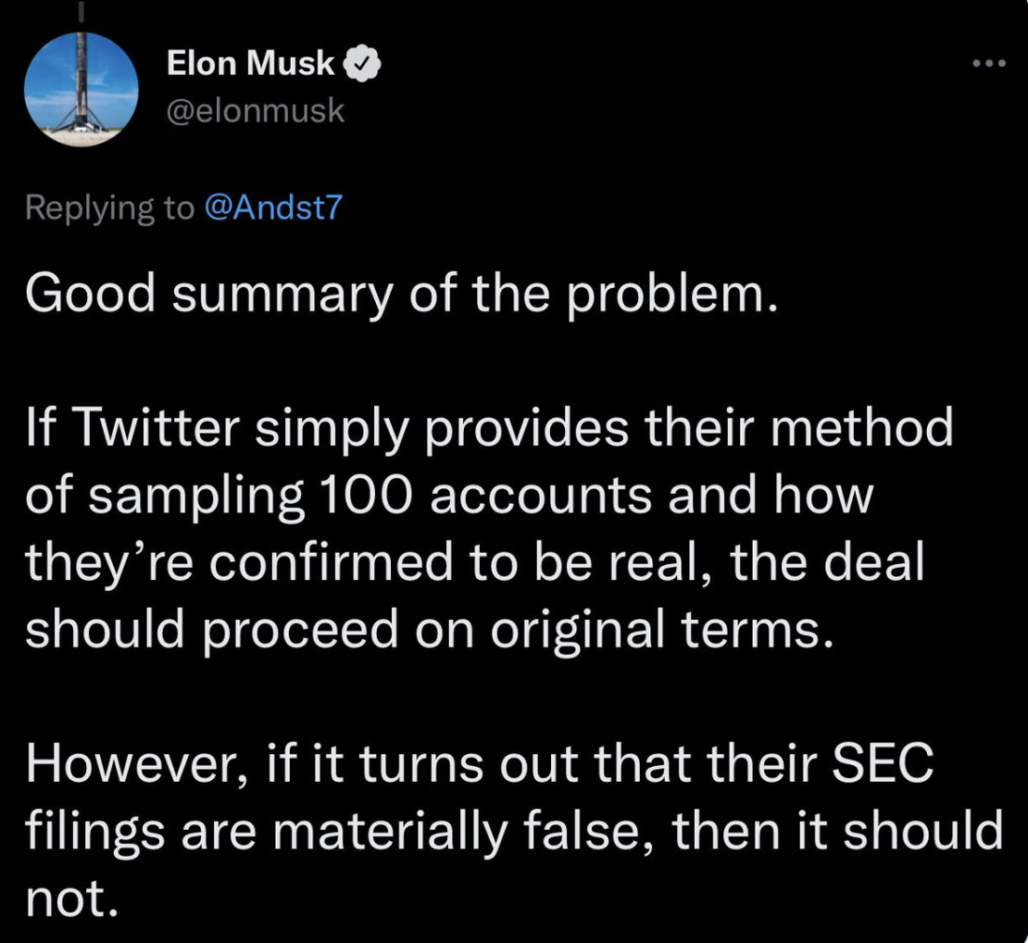Click the word 'sampling' in the tweet
Screen dimensions: 1028x943
tap(196, 497)
